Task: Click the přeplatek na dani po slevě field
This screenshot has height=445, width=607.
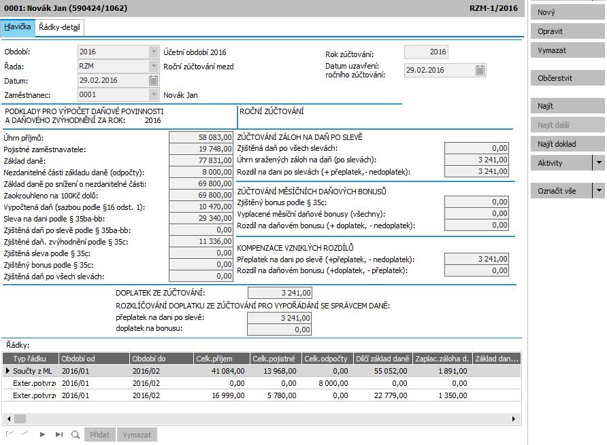Action: 279,318
